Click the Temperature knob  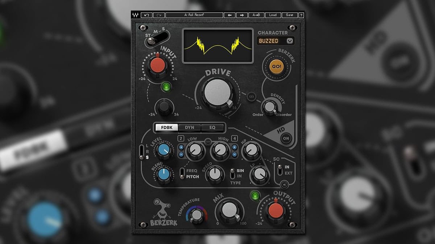click(197, 215)
